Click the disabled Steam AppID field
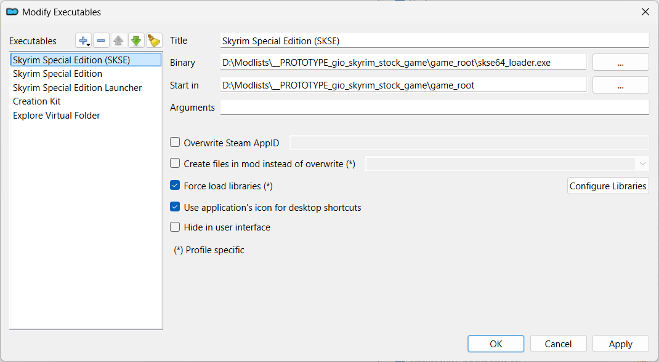The height and width of the screenshot is (362, 659). pyautogui.click(x=469, y=143)
